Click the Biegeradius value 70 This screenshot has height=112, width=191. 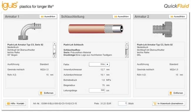103,85
